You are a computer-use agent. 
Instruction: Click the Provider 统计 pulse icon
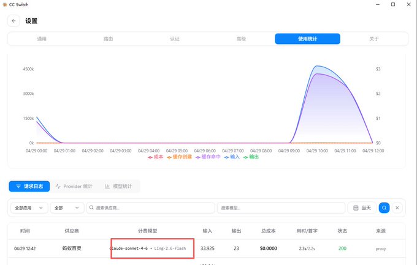coord(58,187)
